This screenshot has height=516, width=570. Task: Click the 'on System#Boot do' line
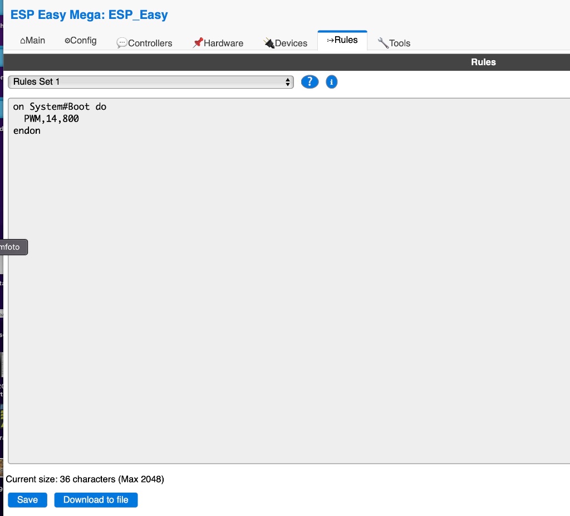[60, 106]
